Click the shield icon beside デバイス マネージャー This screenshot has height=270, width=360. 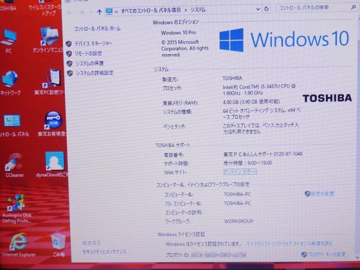pos(68,44)
